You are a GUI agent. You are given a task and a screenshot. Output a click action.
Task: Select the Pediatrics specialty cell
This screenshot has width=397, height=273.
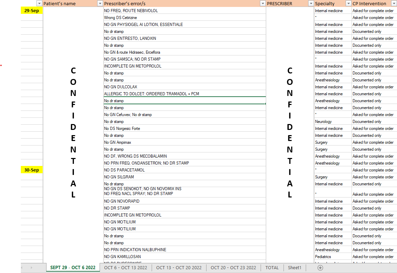click(333, 257)
